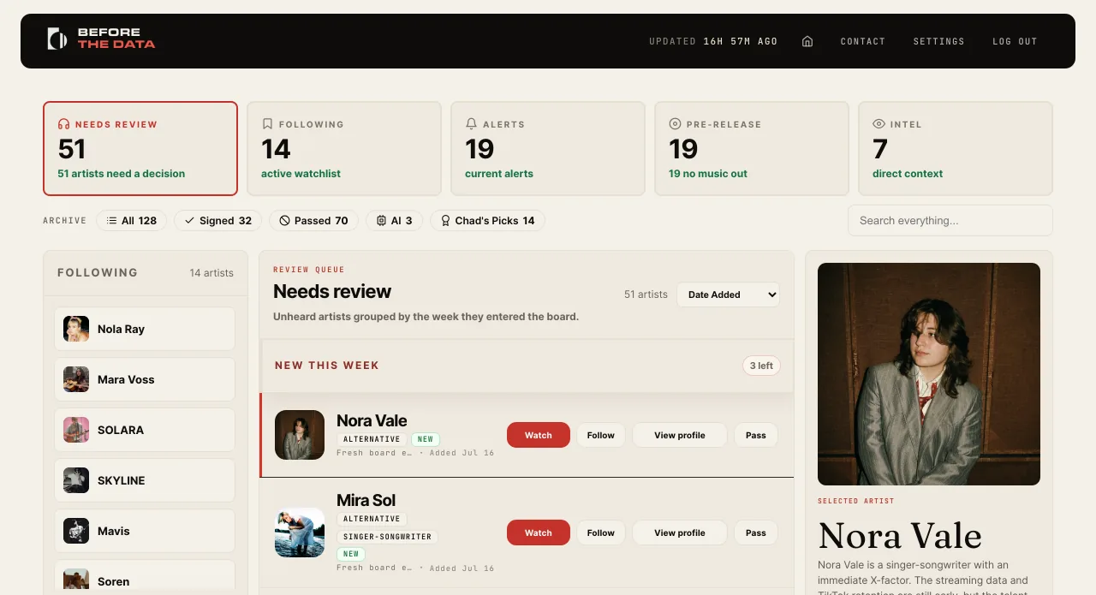The height and width of the screenshot is (595, 1096).
Task: Click the eye icon on Intel card
Action: point(879,124)
